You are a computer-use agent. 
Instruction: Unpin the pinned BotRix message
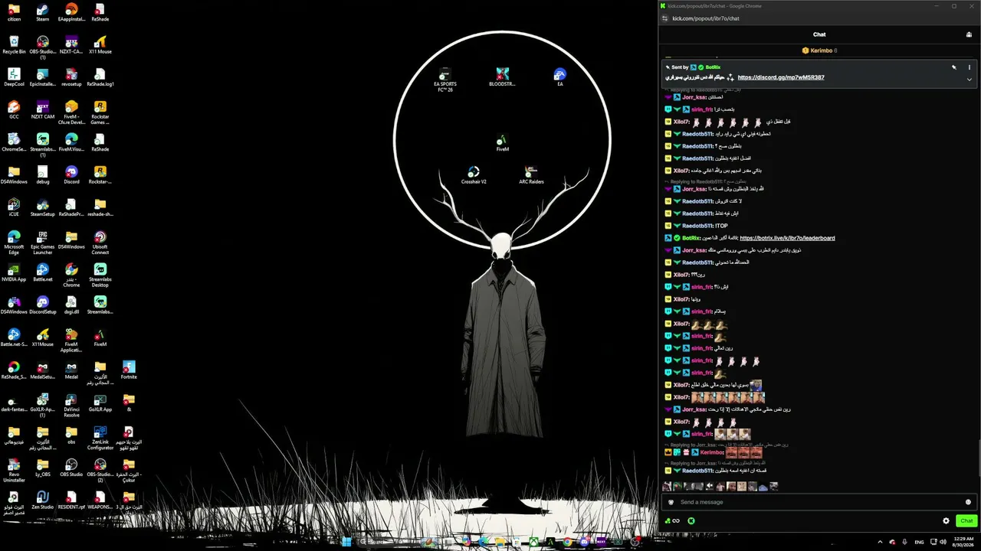954,67
